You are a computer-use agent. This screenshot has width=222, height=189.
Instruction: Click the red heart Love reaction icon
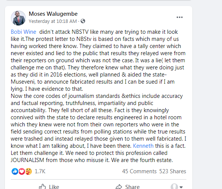pos(22,171)
